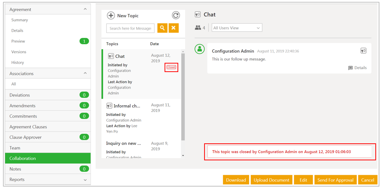Click the megaphone icon in message card

pyautogui.click(x=363, y=51)
